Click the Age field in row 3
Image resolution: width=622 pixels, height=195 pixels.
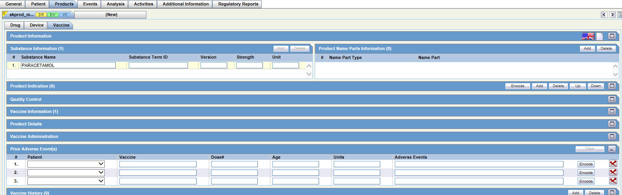295,181
